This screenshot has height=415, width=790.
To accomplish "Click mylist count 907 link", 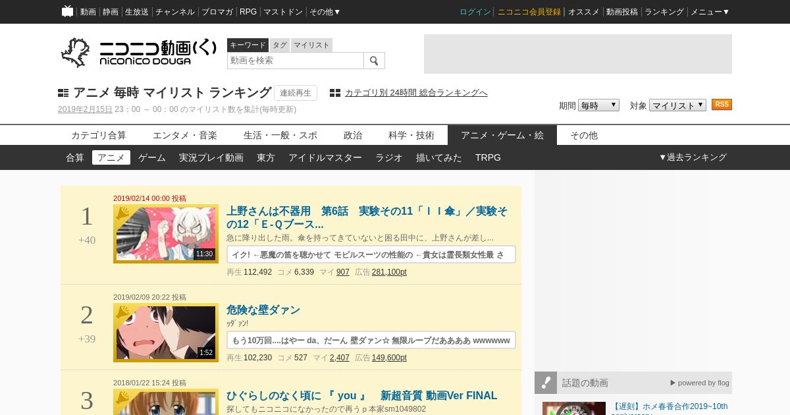I will click(343, 272).
